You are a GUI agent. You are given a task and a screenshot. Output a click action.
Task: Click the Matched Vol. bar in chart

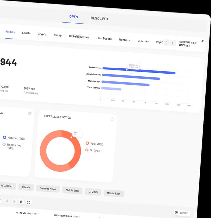[x=125, y=83]
